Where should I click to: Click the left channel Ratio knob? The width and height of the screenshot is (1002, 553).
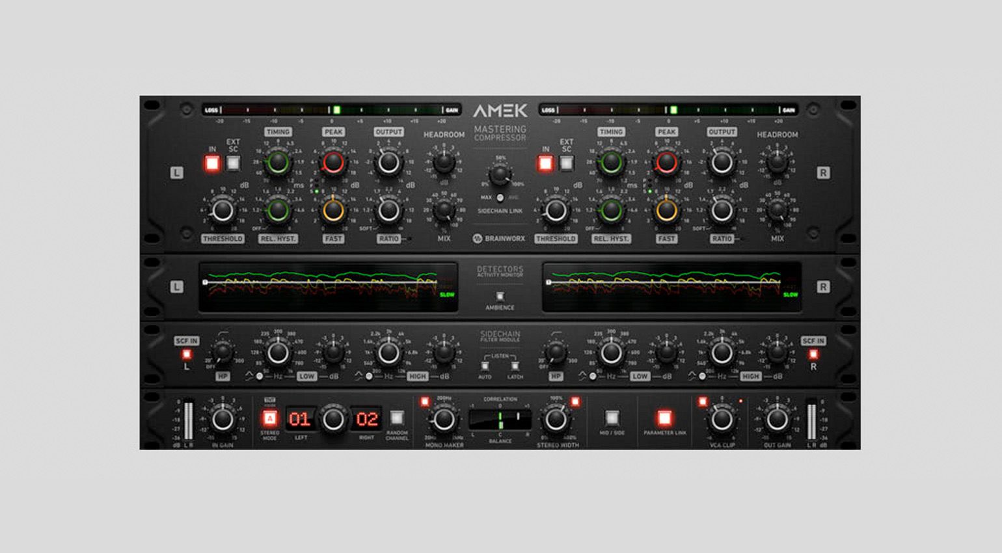[x=388, y=211]
